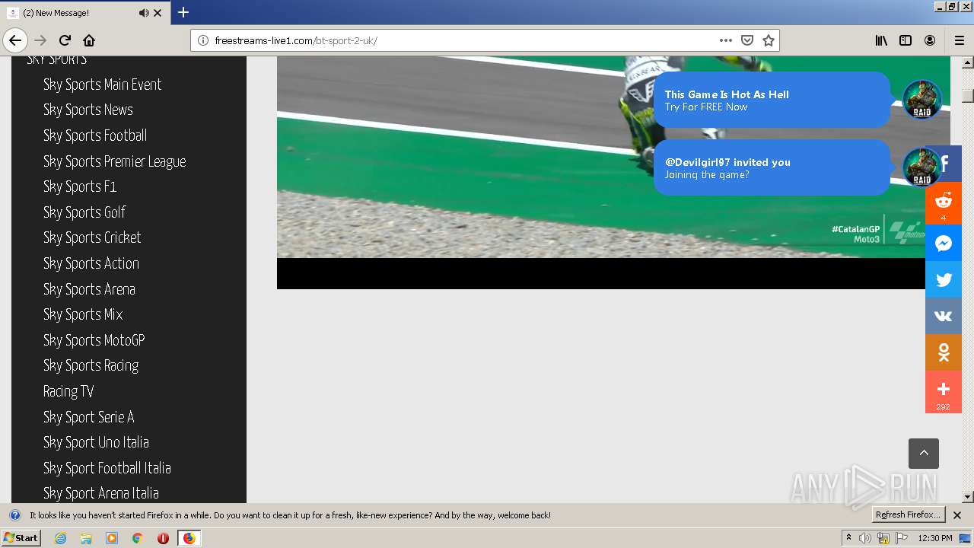
Task: Open Windows Media Player from the taskbar
Action: point(112,538)
